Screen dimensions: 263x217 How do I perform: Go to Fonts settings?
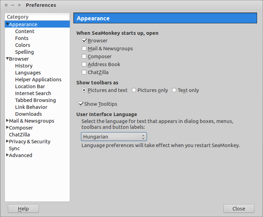click(x=22, y=38)
